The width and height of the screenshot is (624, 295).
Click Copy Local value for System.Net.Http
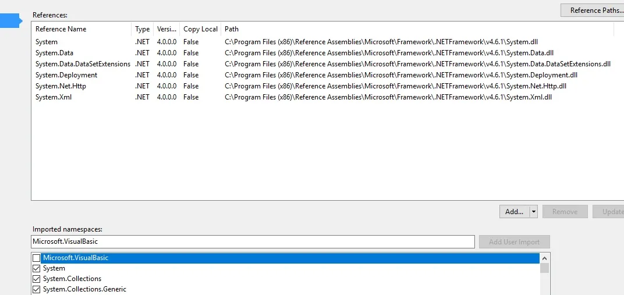point(191,86)
